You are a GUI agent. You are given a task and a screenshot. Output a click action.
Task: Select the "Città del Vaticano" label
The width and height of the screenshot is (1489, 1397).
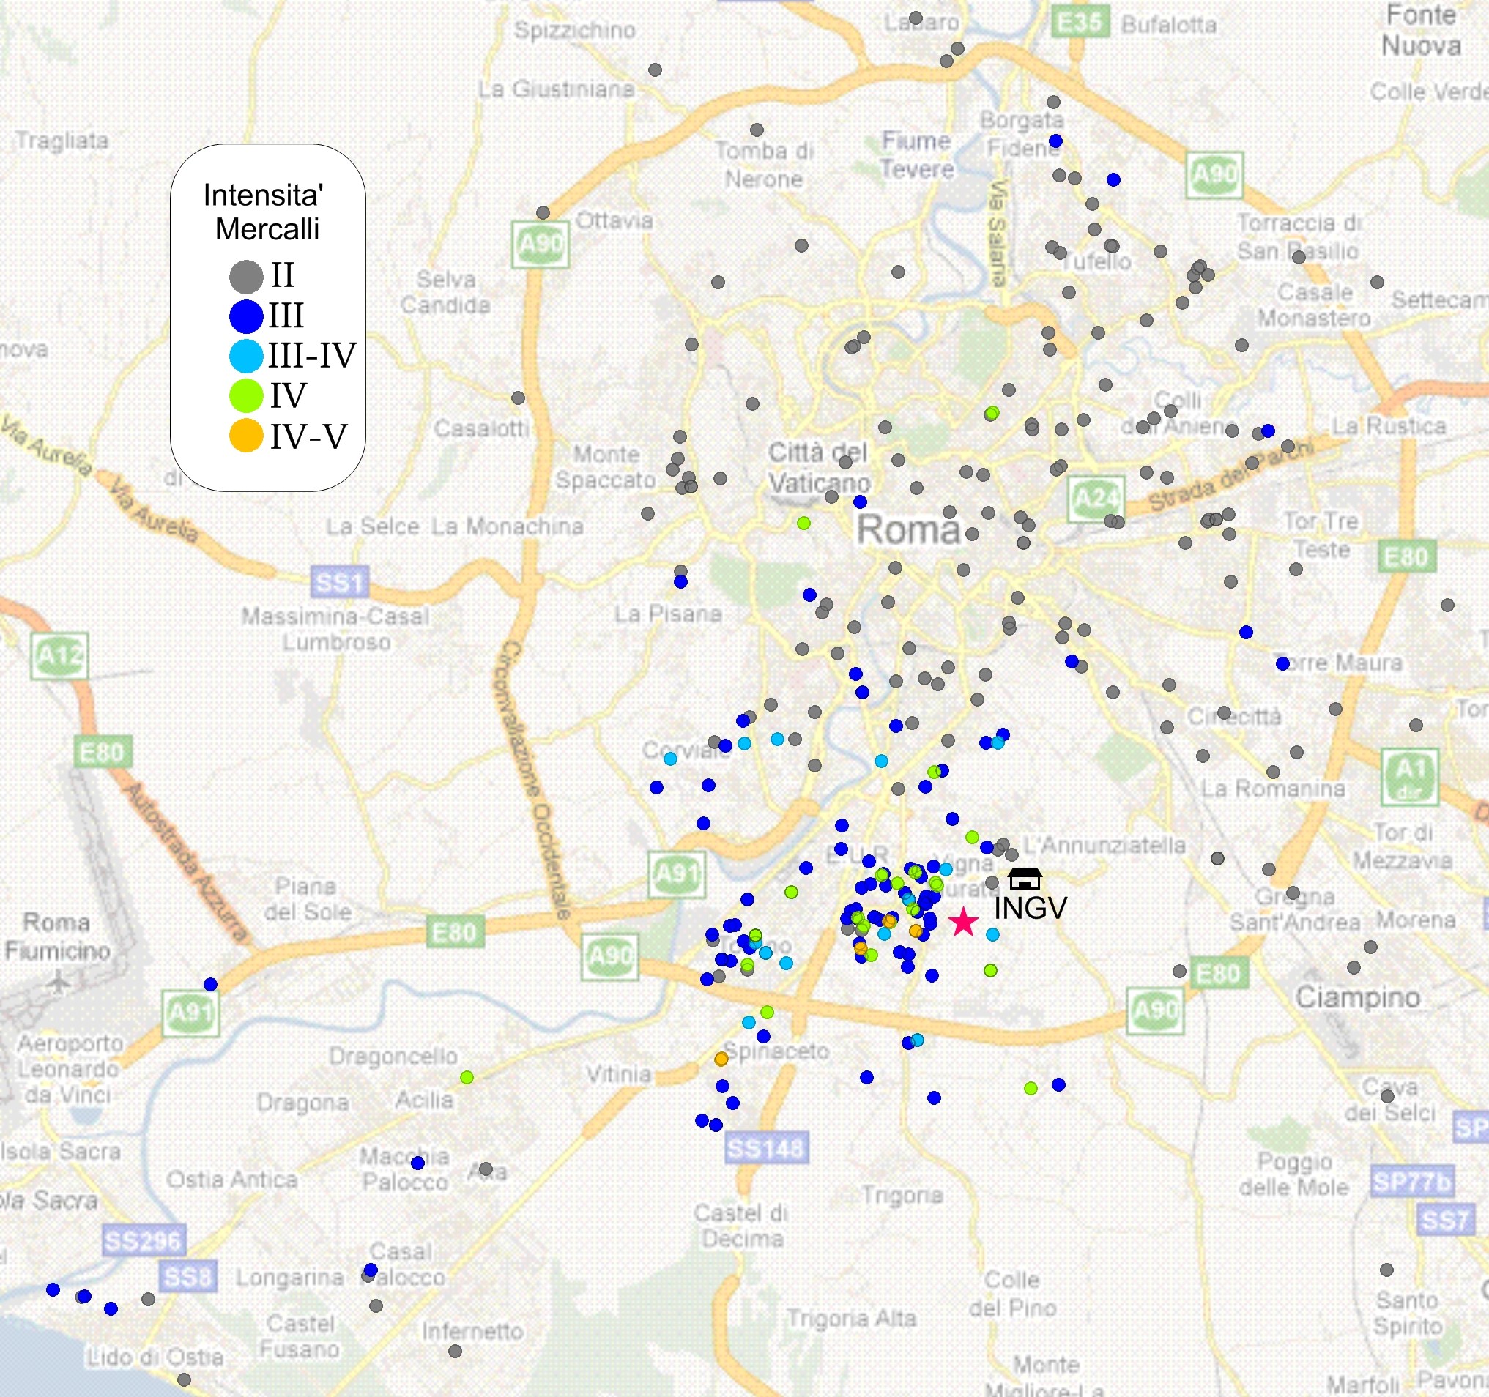pyautogui.click(x=820, y=468)
